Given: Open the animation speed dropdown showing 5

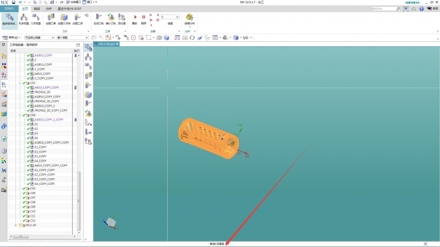Looking at the screenshot, I should [x=170, y=17].
